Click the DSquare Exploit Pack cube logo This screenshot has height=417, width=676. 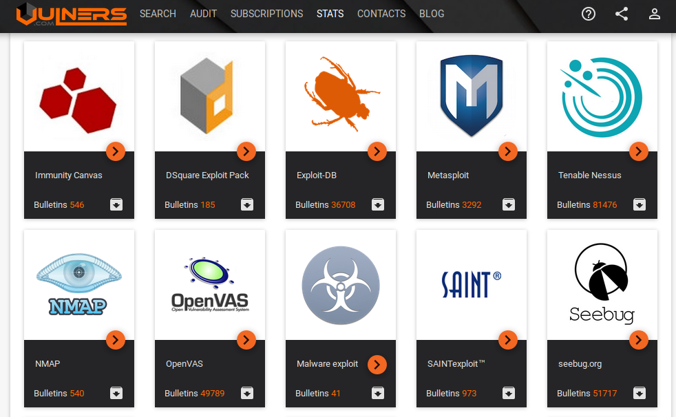coord(207,96)
